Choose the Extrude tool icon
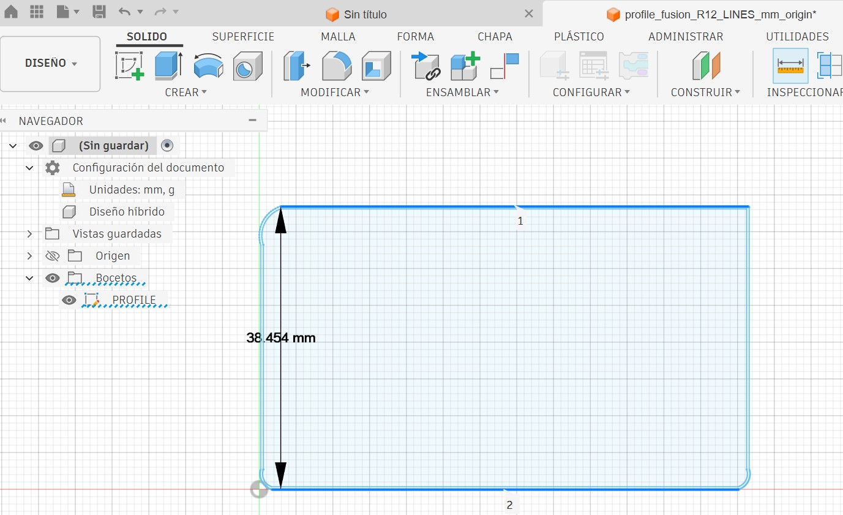Image resolution: width=843 pixels, height=515 pixels. [168, 66]
